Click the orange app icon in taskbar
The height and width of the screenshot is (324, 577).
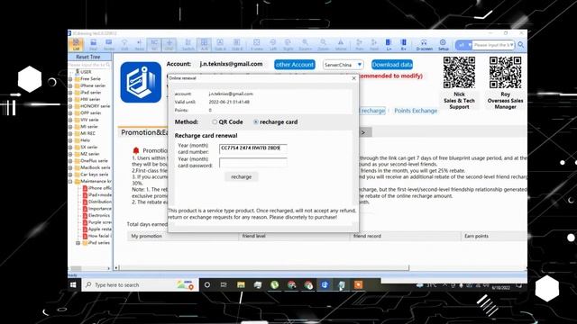click(x=358, y=284)
